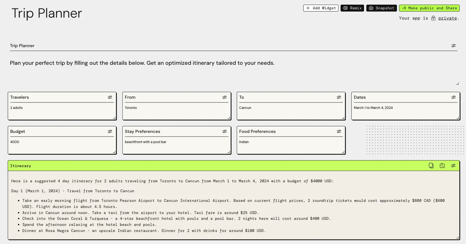
Task: Open settings for the Travelers widget
Action: 110,97
